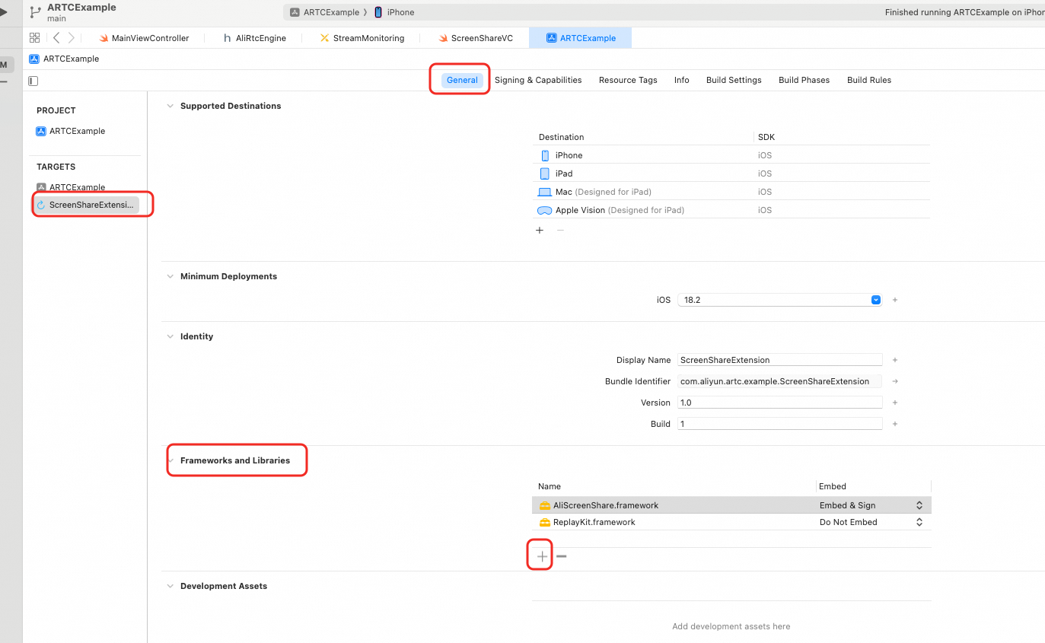The height and width of the screenshot is (643, 1045).
Task: Click the Display Name input field
Action: pos(780,360)
